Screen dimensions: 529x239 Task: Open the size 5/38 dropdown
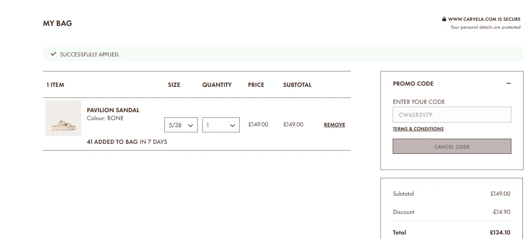point(181,125)
